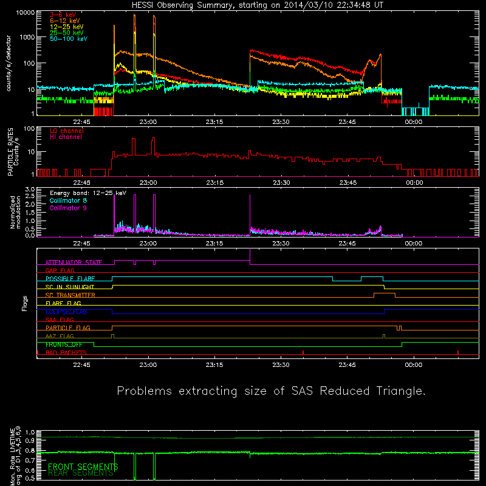Screen dimensions: 486x486
Task: Select the POSSIBLE FLARE flag label
Action: coord(70,279)
